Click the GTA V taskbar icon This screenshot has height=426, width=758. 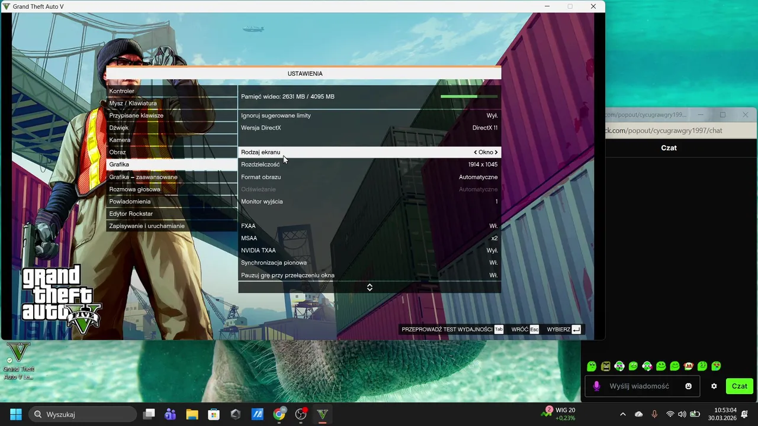click(323, 414)
